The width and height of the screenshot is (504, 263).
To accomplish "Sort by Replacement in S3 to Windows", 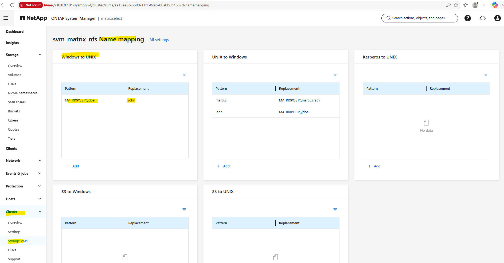I will [x=138, y=223].
